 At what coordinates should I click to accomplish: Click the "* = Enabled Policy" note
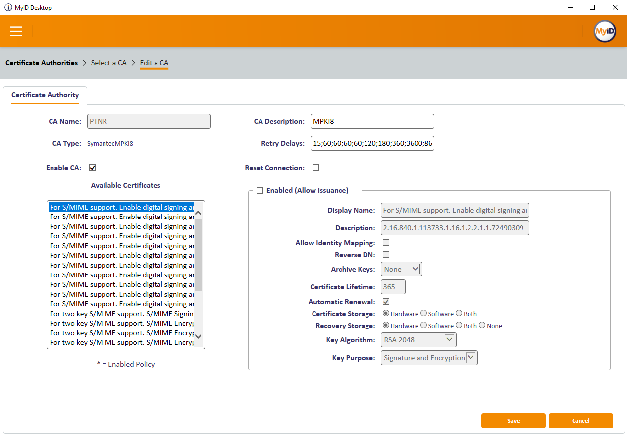[126, 364]
